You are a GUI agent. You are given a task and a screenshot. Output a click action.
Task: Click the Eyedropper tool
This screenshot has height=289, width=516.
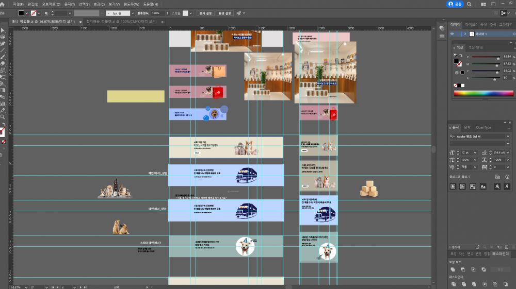[3, 110]
